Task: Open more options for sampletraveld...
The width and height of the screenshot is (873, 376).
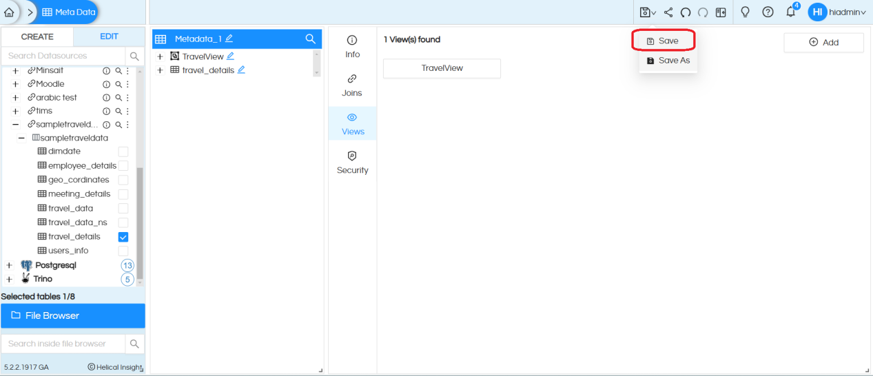Action: (127, 125)
